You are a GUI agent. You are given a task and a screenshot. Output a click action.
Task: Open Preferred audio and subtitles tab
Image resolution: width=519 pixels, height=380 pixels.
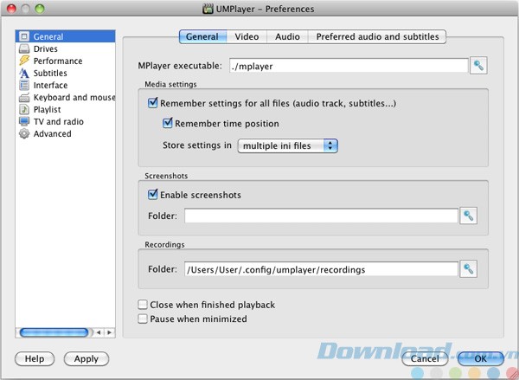point(378,37)
